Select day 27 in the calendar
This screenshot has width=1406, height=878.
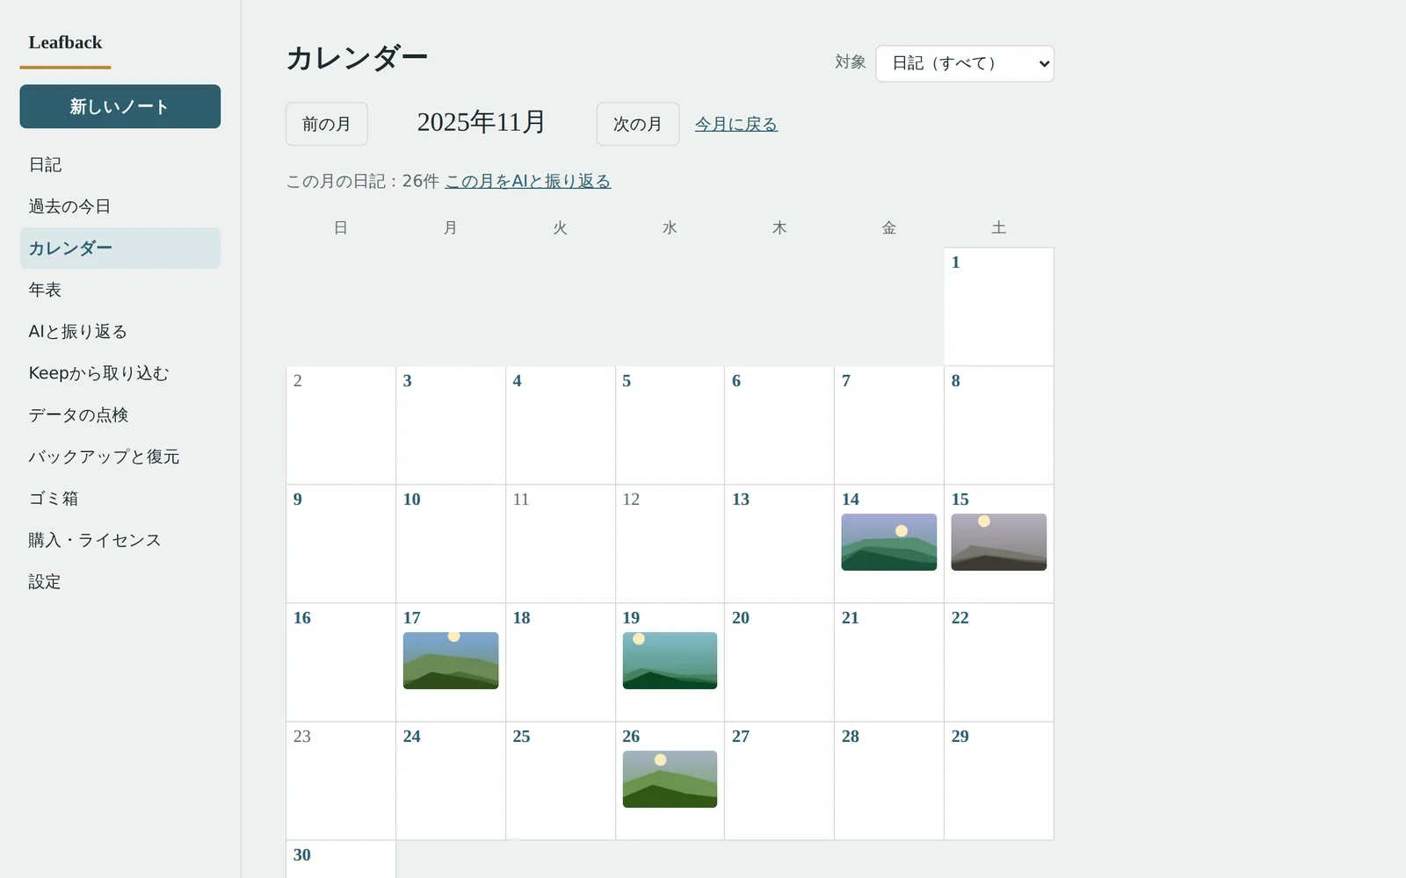point(779,781)
